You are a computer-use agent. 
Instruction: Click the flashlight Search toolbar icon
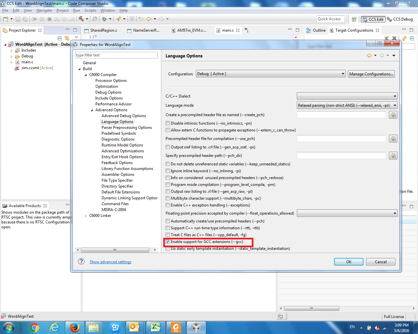118,19
